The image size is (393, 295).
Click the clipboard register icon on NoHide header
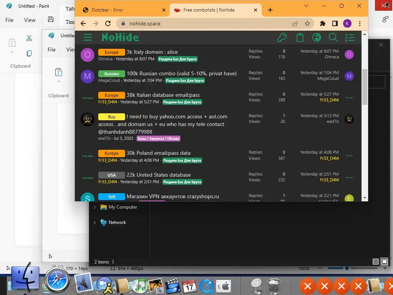300,37
